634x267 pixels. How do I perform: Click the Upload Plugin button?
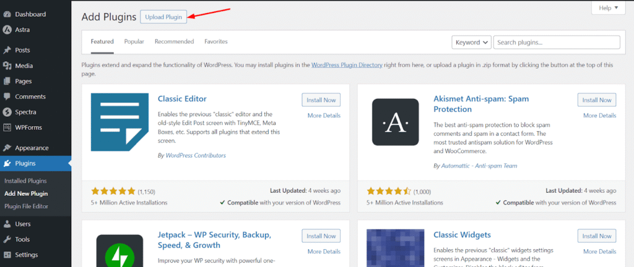tap(163, 17)
